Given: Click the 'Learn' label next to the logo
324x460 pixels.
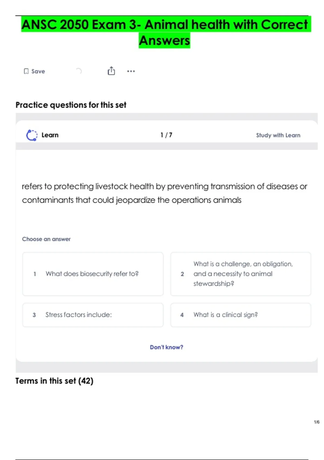Looking at the screenshot, I should [x=50, y=135].
